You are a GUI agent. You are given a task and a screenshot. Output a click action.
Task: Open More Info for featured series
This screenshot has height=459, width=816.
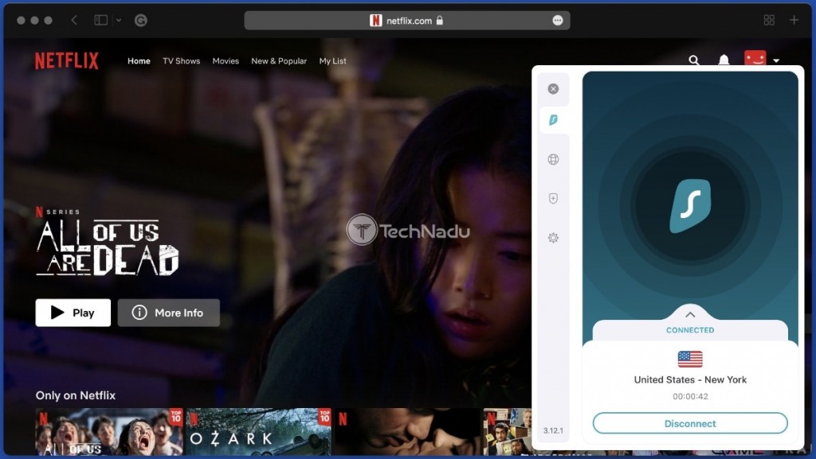(x=169, y=313)
